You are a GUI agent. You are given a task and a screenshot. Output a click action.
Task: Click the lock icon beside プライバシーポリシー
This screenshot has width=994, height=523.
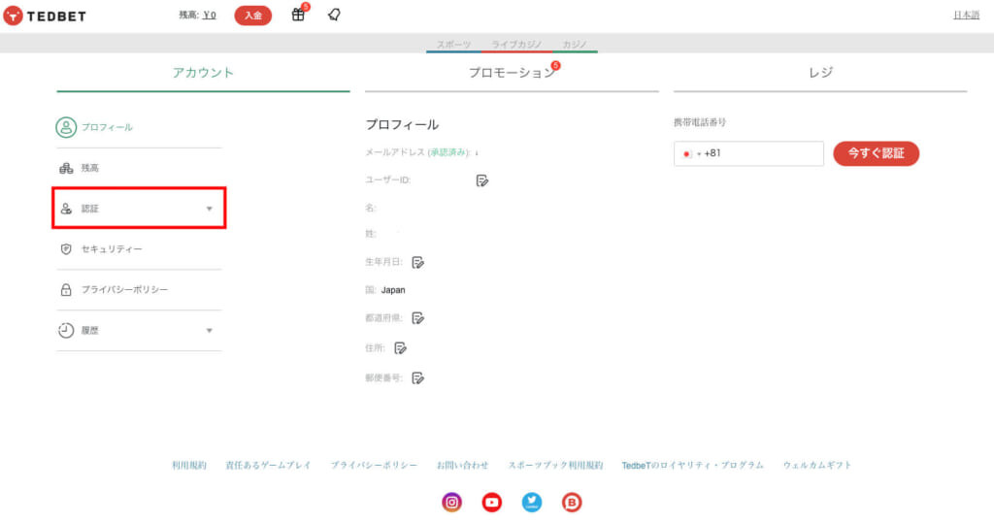pyautogui.click(x=66, y=290)
